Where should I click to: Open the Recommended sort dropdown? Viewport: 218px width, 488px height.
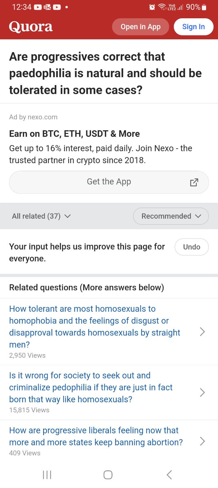tap(171, 216)
